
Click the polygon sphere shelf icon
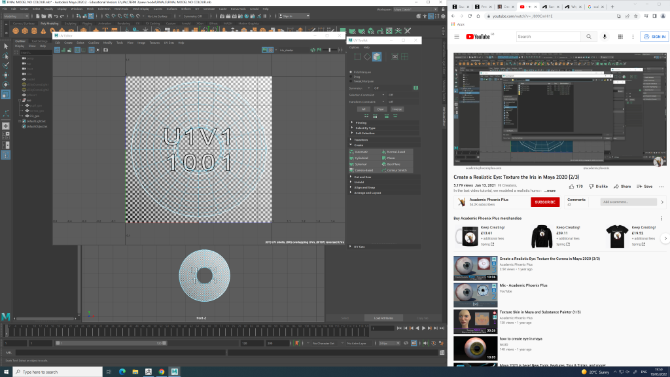tap(16, 31)
